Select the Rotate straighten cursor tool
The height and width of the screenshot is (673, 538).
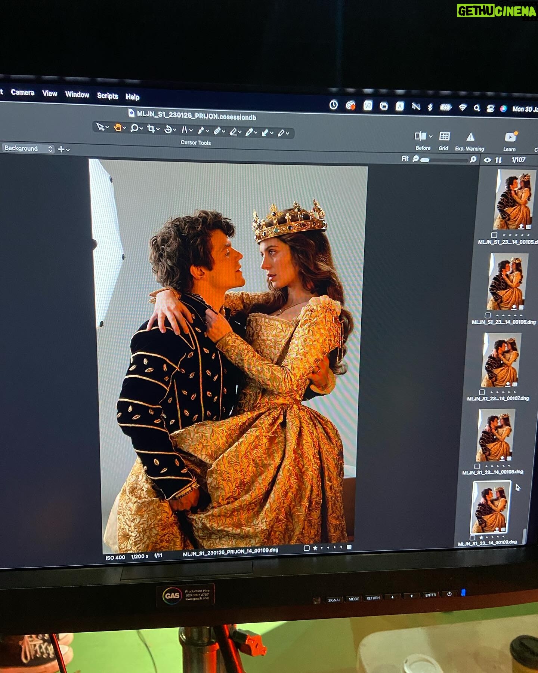(168, 129)
